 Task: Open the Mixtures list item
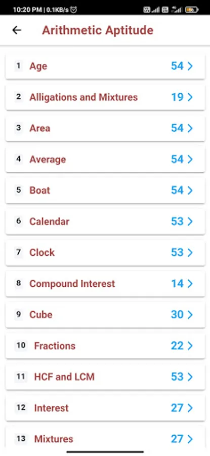coord(105,439)
